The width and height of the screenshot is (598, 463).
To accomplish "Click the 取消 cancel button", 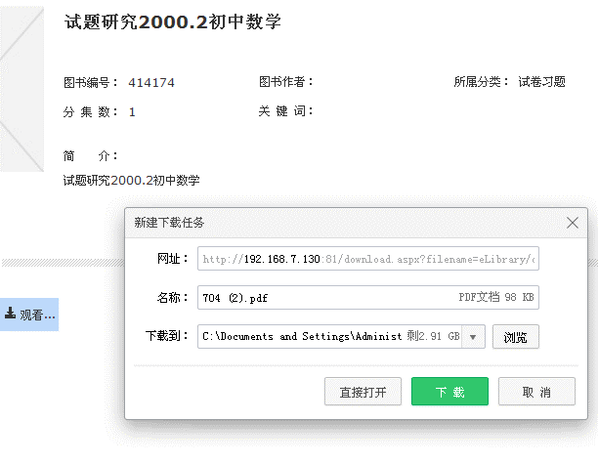I will tap(535, 392).
